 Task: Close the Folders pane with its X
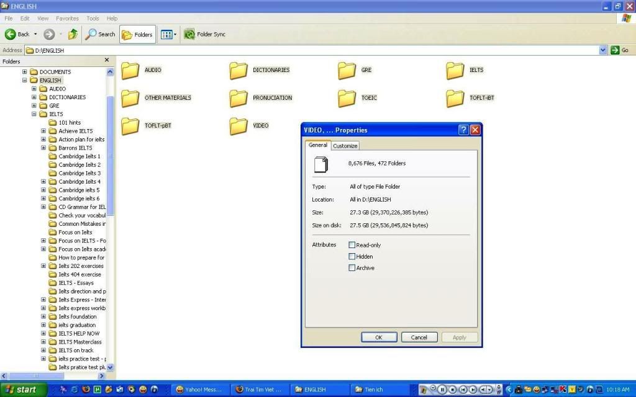pos(107,60)
